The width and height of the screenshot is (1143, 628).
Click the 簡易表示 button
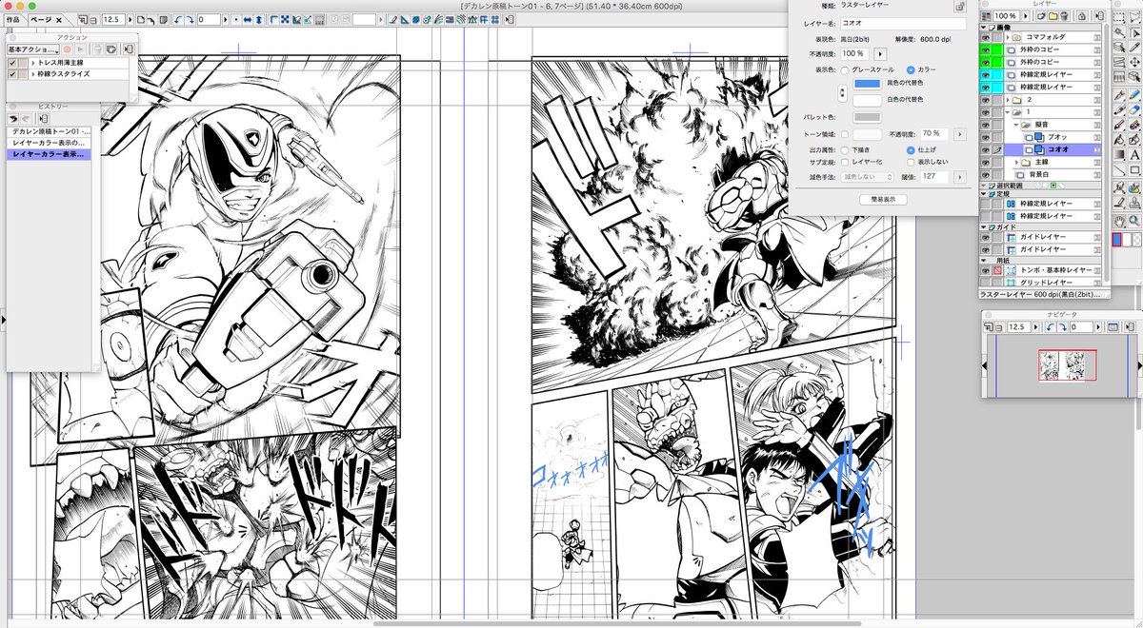(x=883, y=200)
